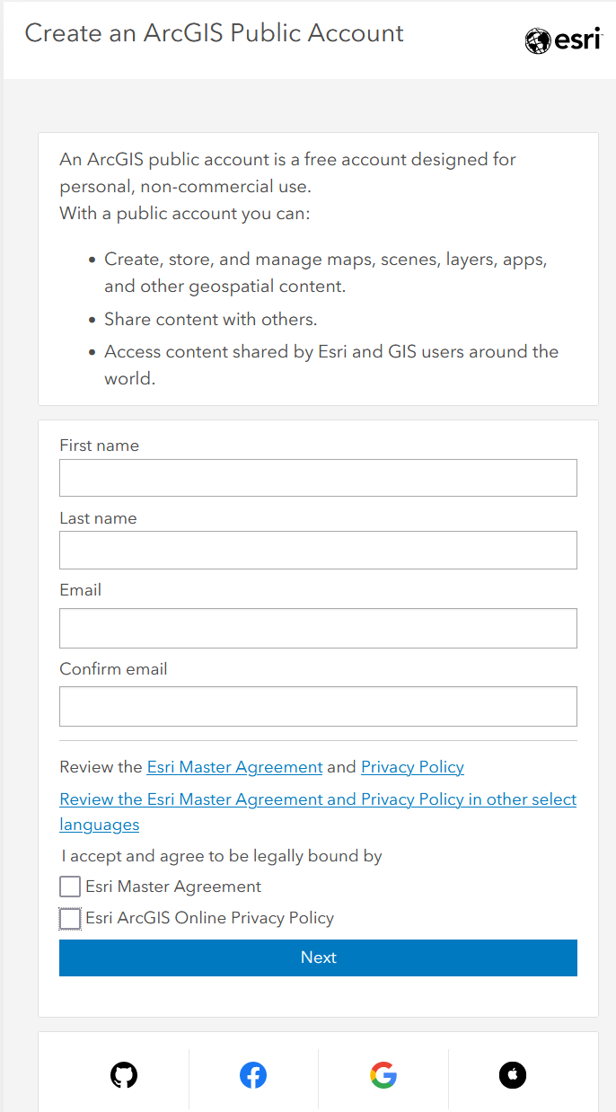
Task: View agreements in other select languages
Action: [x=318, y=799]
